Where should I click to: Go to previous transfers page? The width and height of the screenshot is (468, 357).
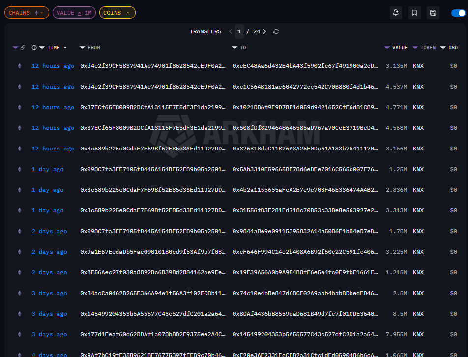231,31
